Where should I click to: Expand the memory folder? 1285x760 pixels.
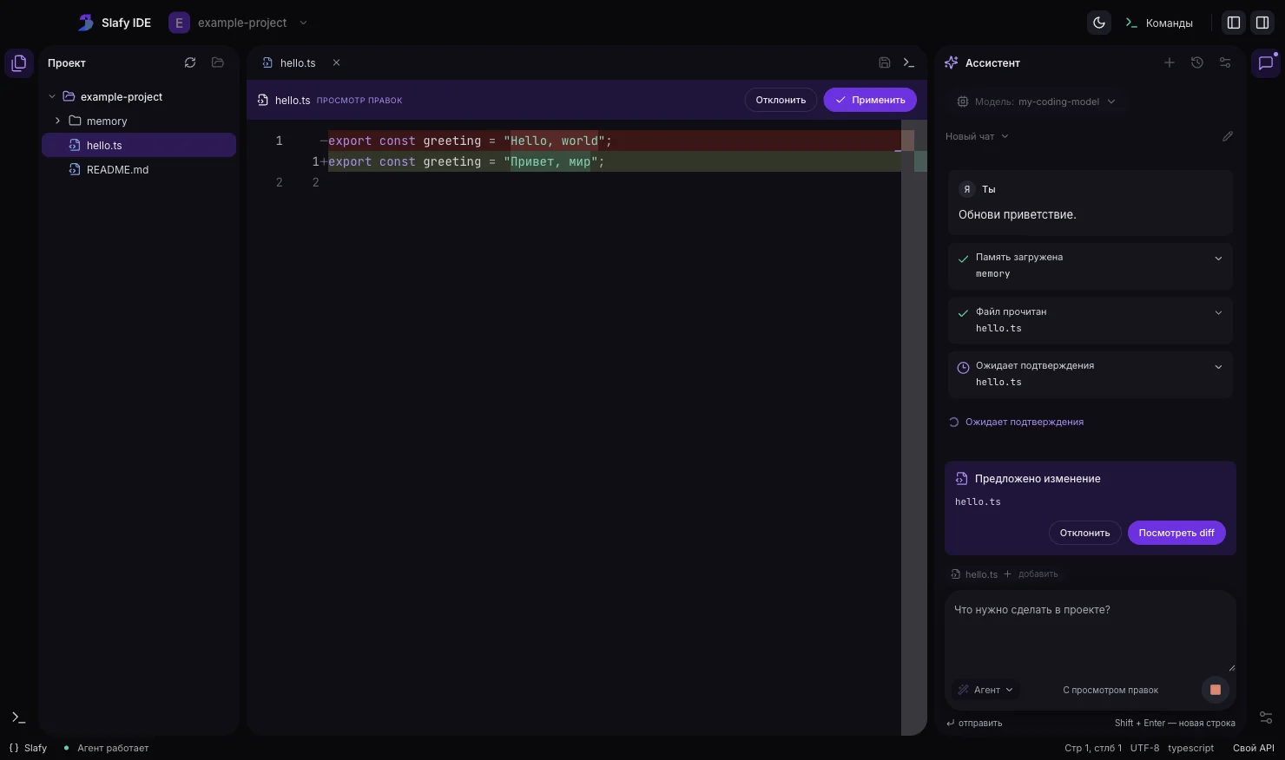(x=57, y=121)
